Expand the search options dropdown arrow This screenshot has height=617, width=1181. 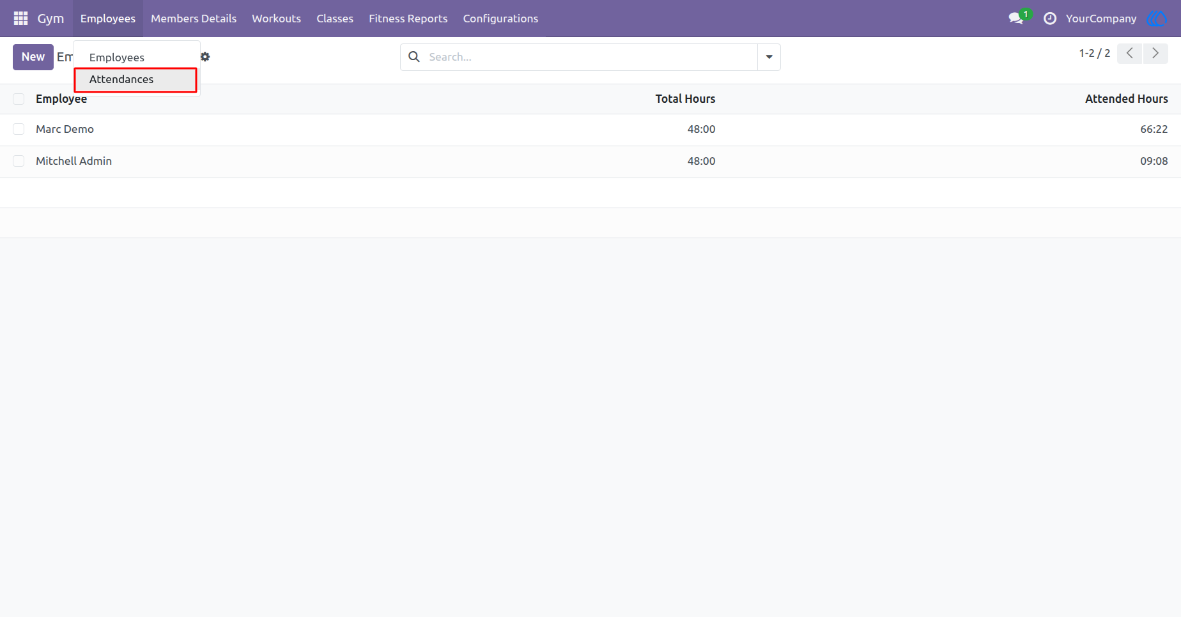coord(769,57)
